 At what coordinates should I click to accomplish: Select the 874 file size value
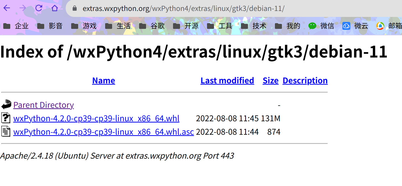[x=274, y=132]
